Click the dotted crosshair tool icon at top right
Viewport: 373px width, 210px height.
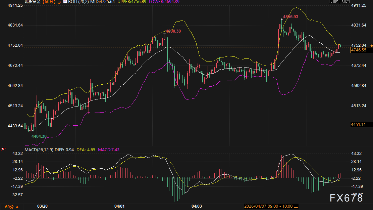(x=331, y=2)
